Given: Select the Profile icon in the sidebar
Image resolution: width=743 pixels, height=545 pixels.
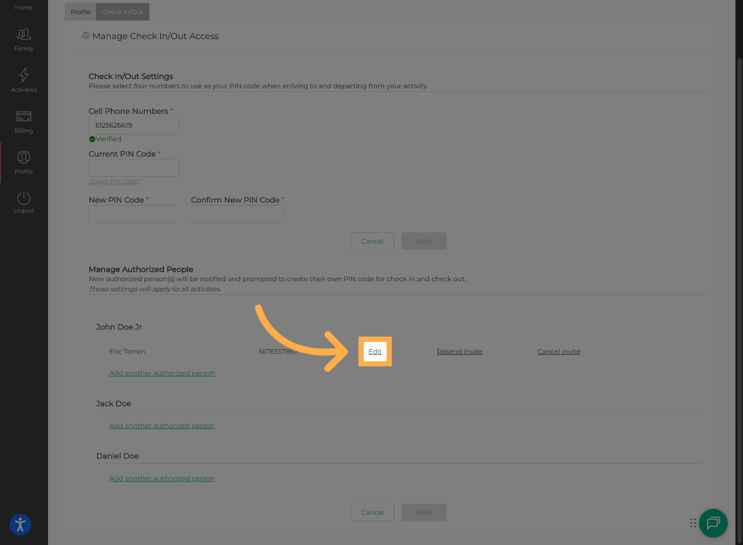Looking at the screenshot, I should click(24, 162).
